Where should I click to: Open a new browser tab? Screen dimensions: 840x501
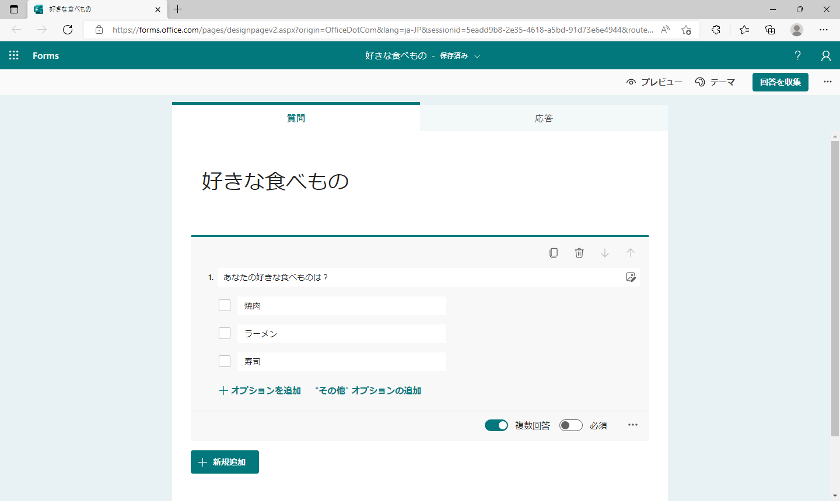pos(178,9)
